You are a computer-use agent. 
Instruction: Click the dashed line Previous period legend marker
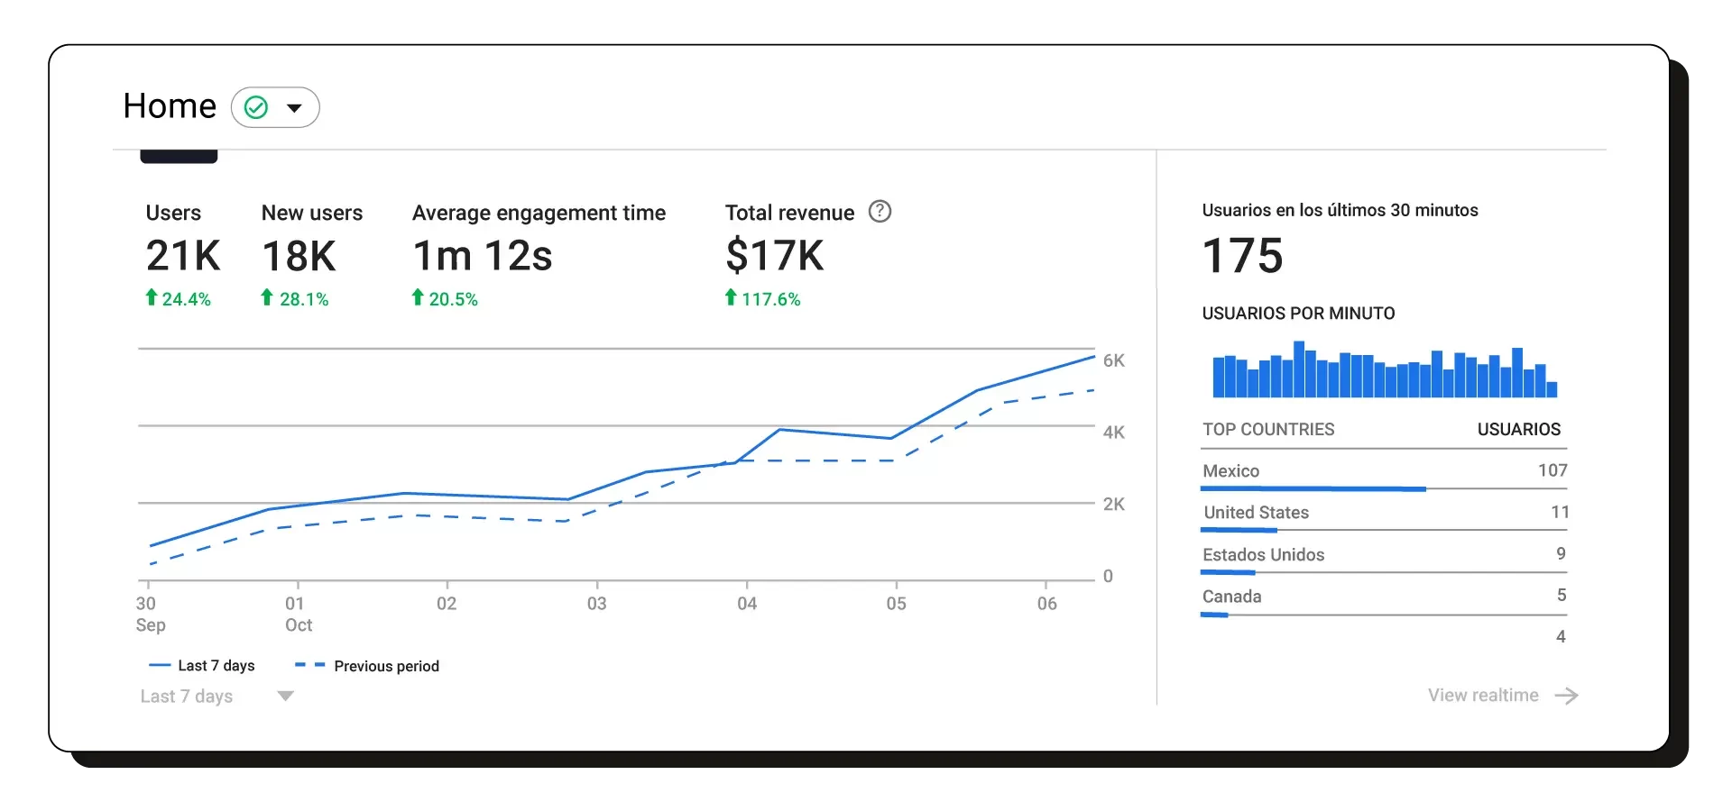(309, 666)
